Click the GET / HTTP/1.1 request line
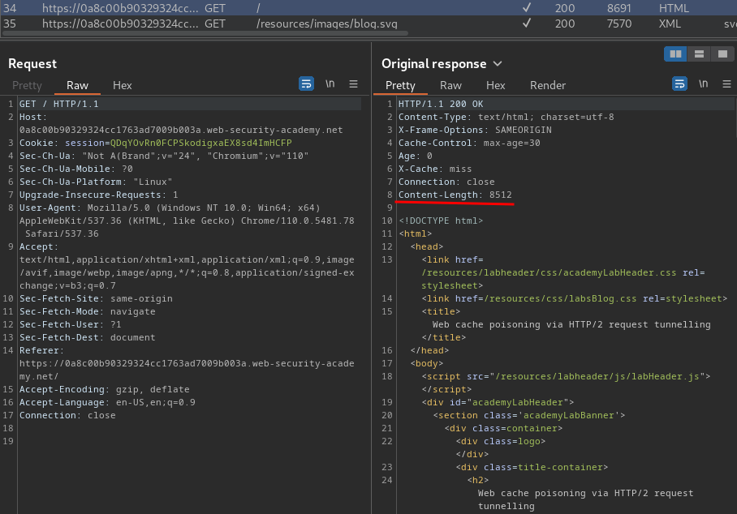Viewport: 737px width, 514px height. [58, 104]
